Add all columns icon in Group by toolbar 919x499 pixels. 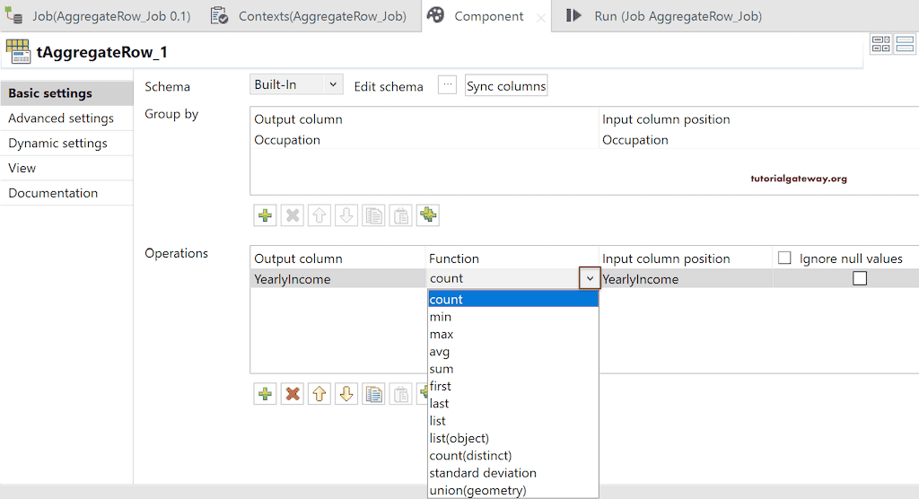(x=428, y=215)
